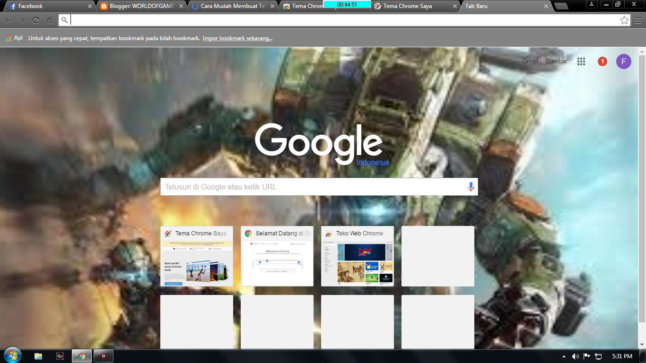Focus the Telusuri di Google search box
Viewport: 646px width, 363px height.
(x=319, y=187)
